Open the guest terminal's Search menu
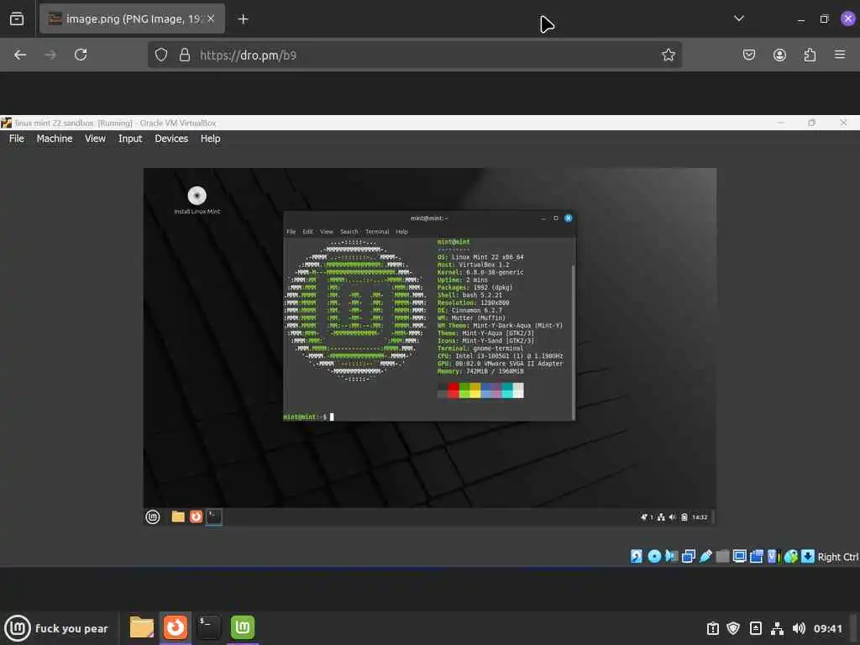Image resolution: width=860 pixels, height=645 pixels. point(349,232)
